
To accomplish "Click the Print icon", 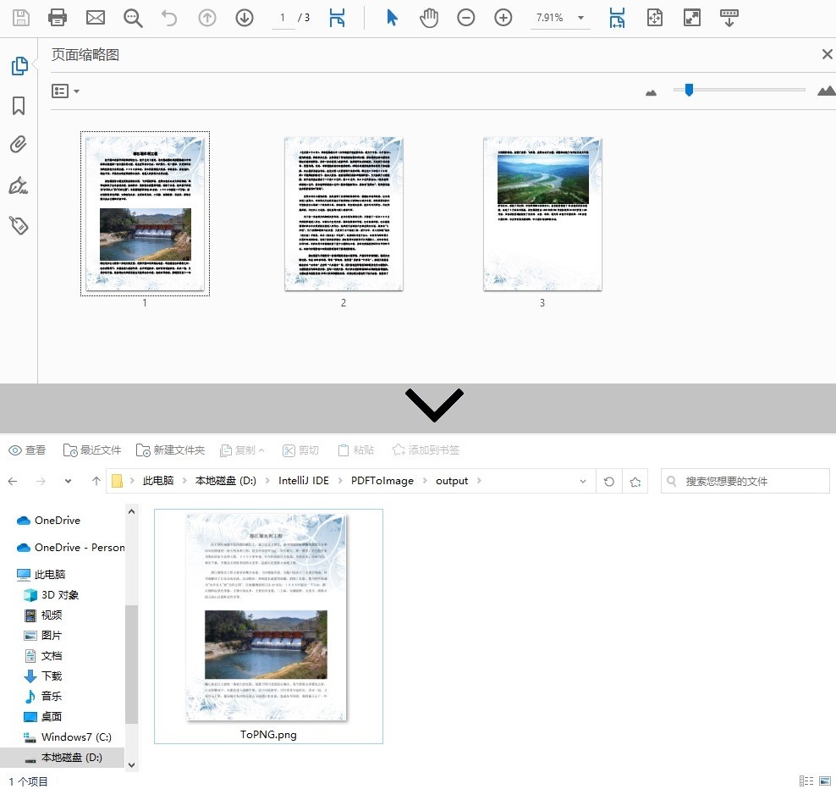I will (58, 18).
